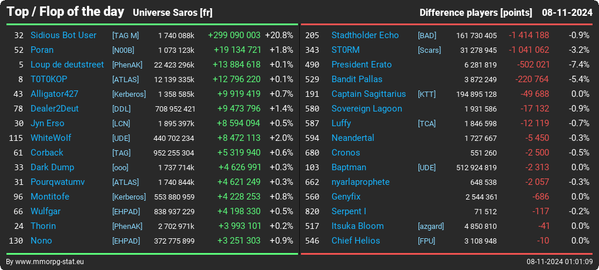Viewport: 599px width, 270px height.
Task: Open the [LCN] alliance tag
Action: click(x=121, y=124)
